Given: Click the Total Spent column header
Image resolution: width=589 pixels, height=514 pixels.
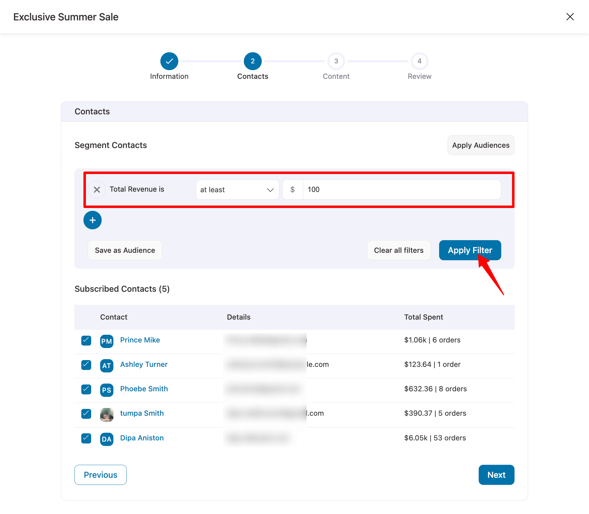Looking at the screenshot, I should (423, 317).
